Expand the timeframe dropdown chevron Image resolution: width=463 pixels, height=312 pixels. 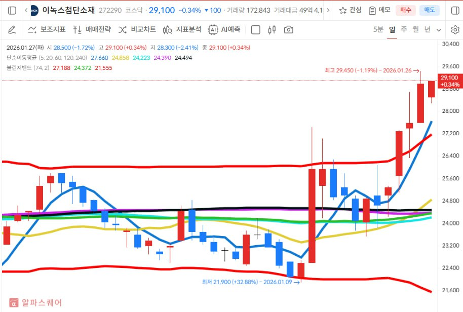click(x=439, y=30)
